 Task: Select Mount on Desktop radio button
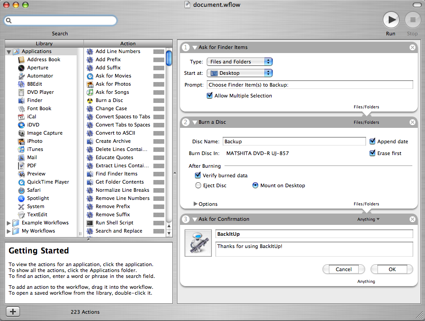(255, 185)
